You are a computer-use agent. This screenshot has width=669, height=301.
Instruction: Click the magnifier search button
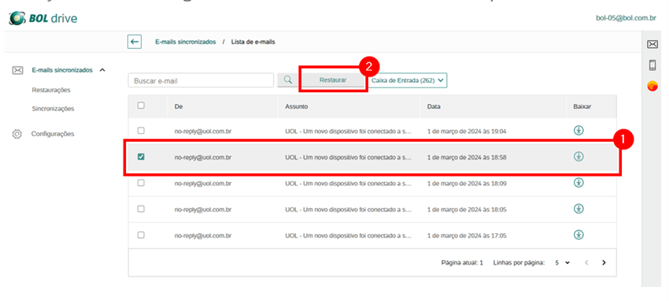[x=287, y=80]
